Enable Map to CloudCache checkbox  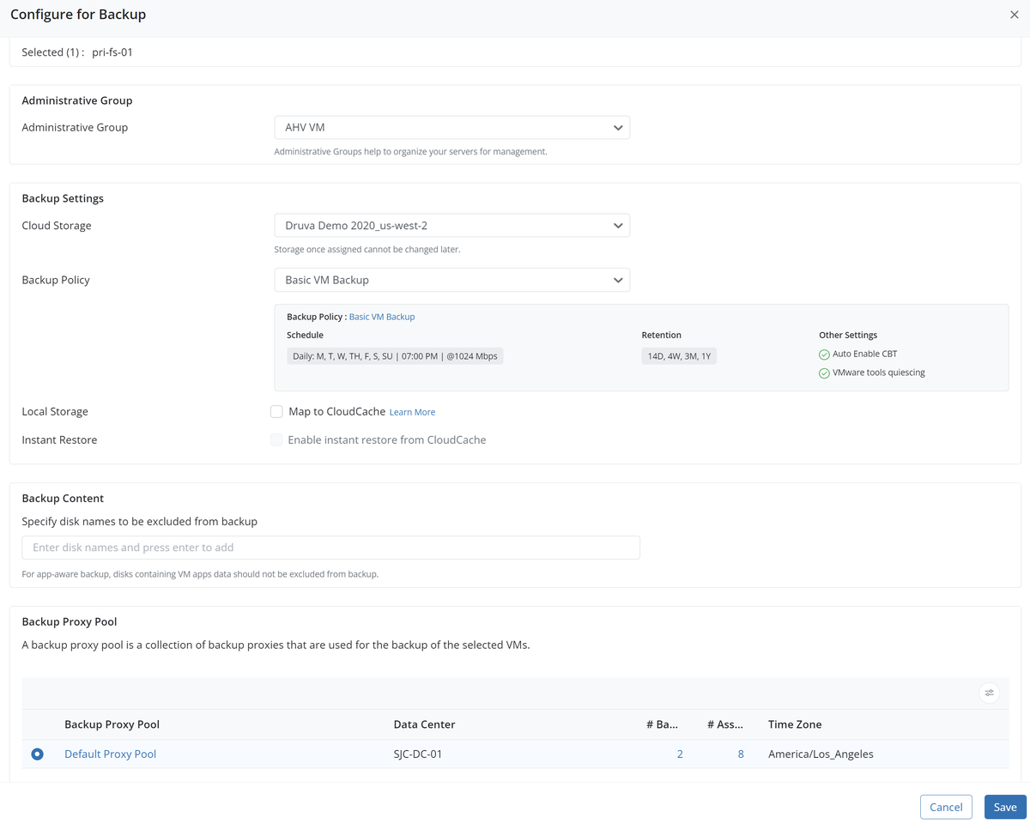click(276, 412)
